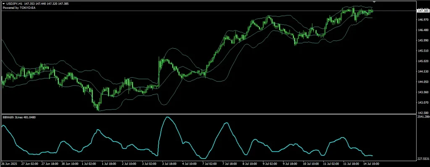This screenshot has width=430, height=167.
Task: Click the 27 Jun 18:00 time label
Action: [x=50, y=164]
